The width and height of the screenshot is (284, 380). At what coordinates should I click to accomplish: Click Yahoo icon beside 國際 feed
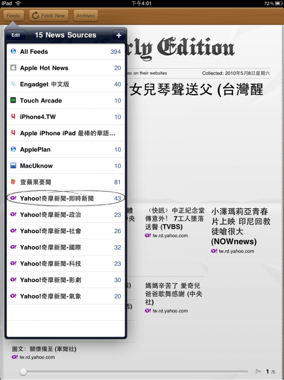(x=13, y=247)
